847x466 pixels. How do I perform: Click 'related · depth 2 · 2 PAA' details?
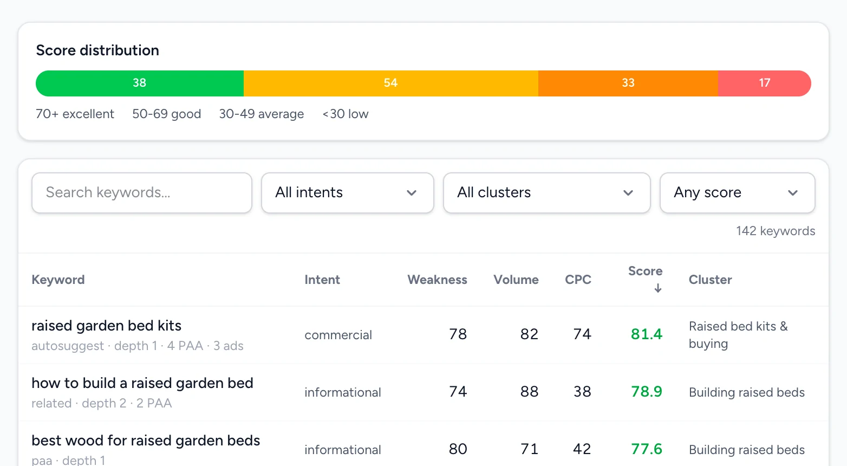point(102,403)
